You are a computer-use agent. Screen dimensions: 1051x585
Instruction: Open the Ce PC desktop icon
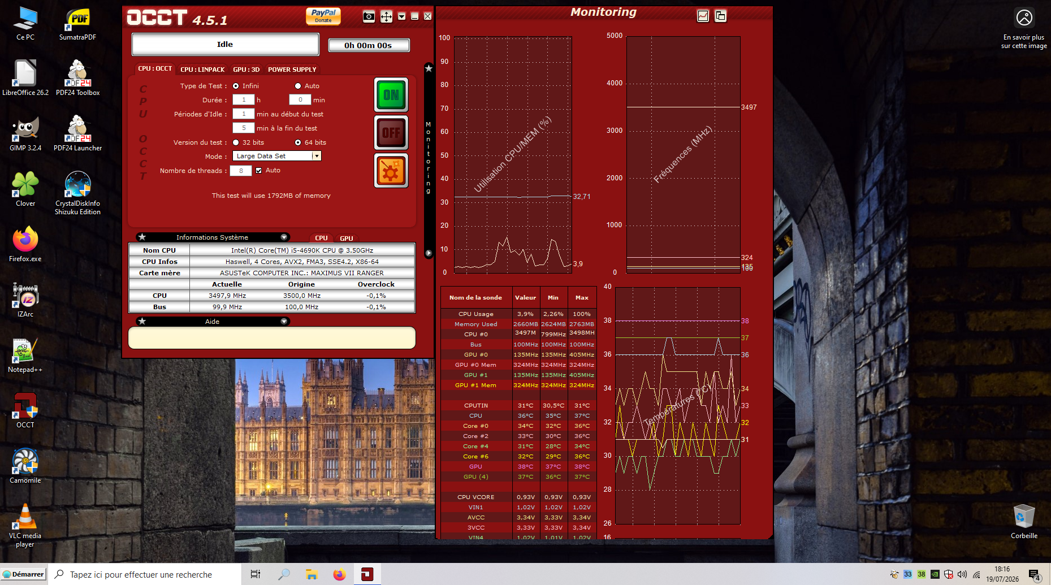(25, 24)
